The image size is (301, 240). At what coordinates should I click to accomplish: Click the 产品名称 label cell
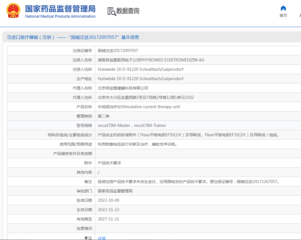(51, 107)
